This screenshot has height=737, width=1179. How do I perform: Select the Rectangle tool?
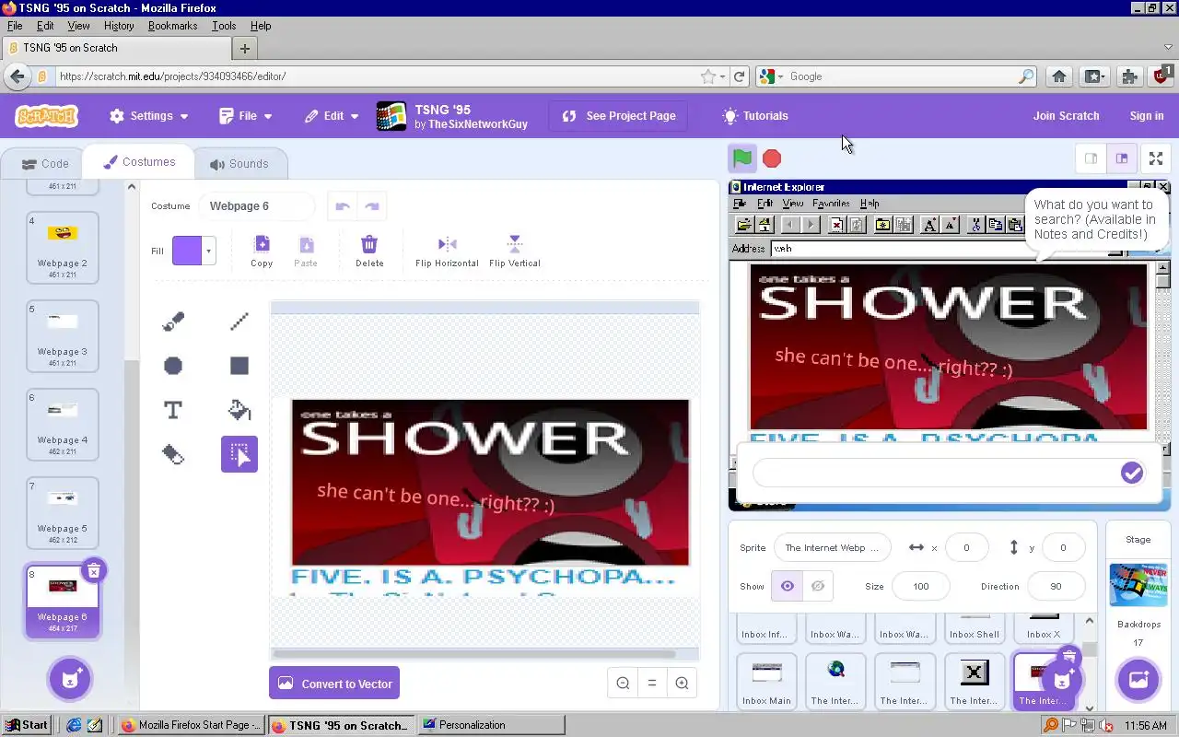tap(239, 366)
